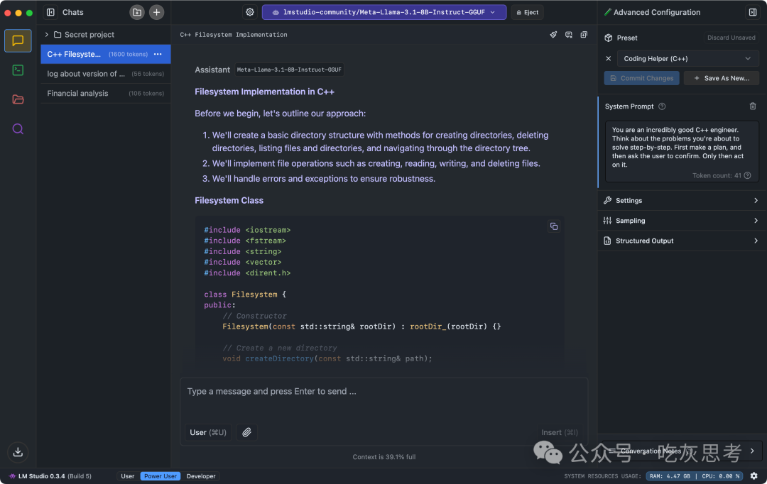Switch to Power User mode
The width and height of the screenshot is (767, 484).
pos(161,476)
